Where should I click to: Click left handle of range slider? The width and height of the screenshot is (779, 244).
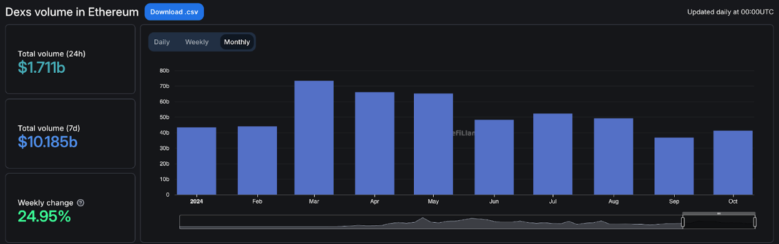pos(683,222)
